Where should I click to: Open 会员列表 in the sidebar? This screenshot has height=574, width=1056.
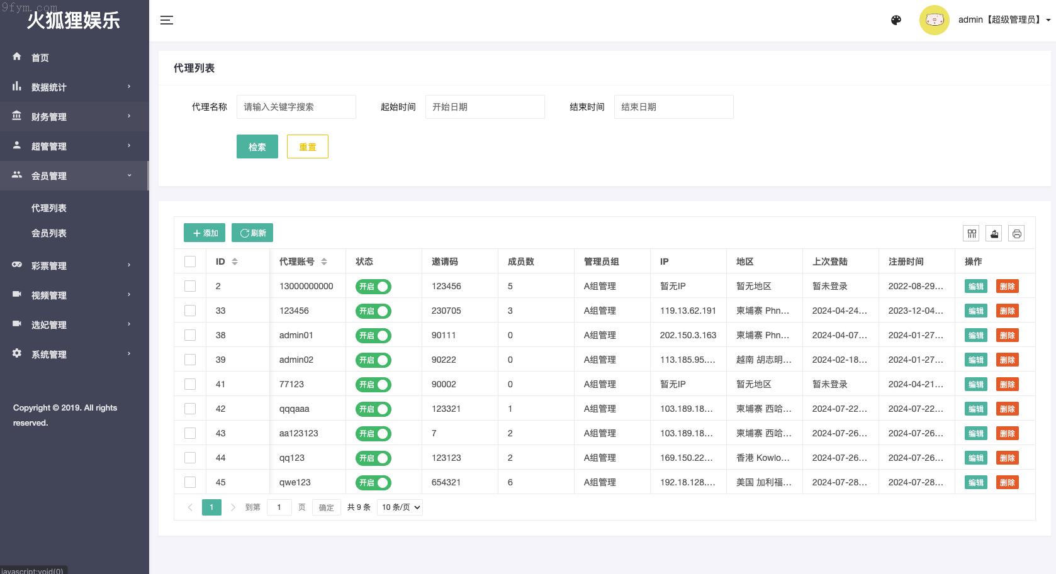[49, 233]
